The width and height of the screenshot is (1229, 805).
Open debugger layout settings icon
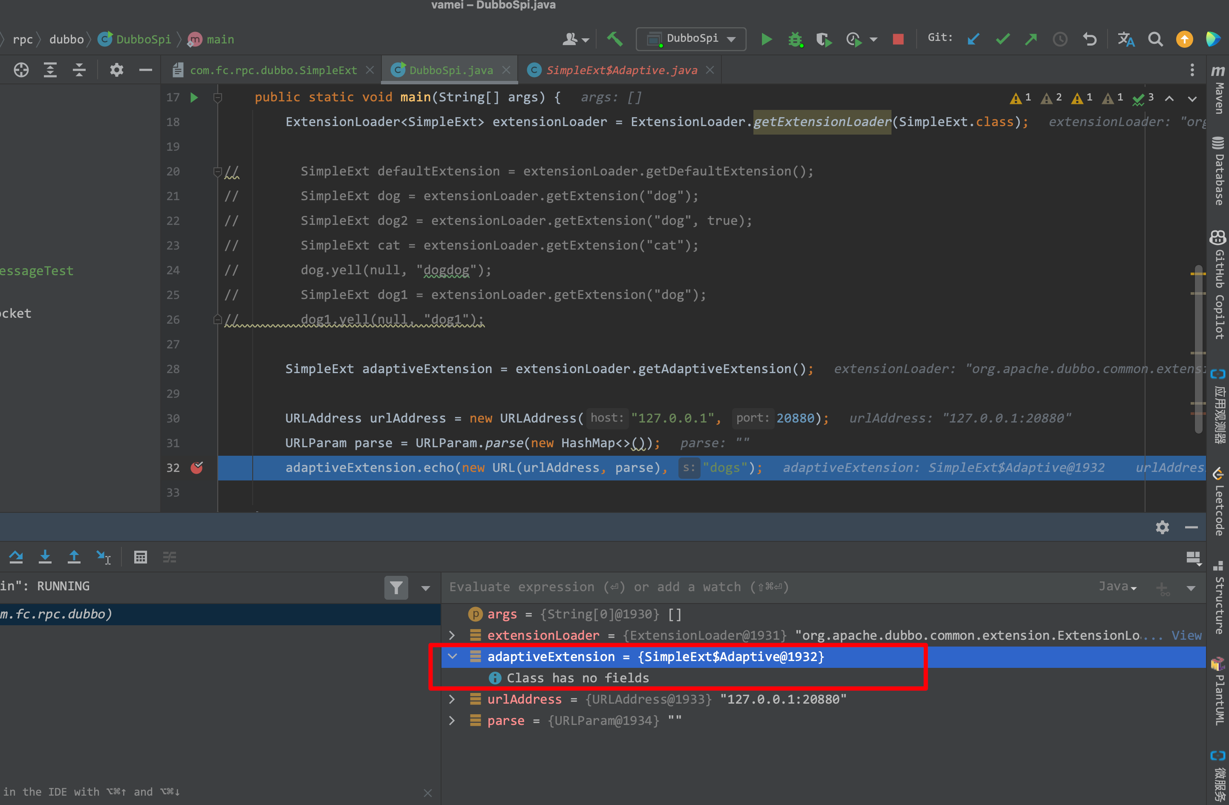click(1193, 558)
